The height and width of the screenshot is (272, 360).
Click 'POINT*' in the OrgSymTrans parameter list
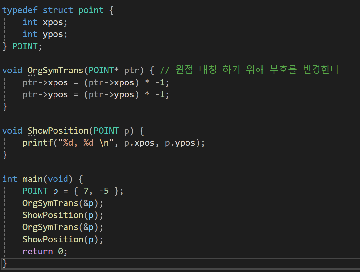(103, 70)
